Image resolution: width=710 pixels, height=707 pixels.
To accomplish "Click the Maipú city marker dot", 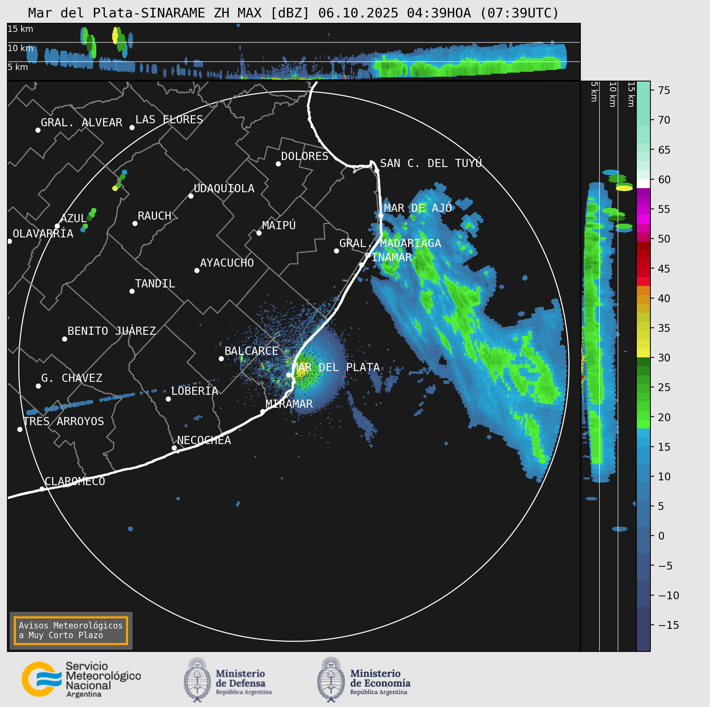I will point(259,233).
